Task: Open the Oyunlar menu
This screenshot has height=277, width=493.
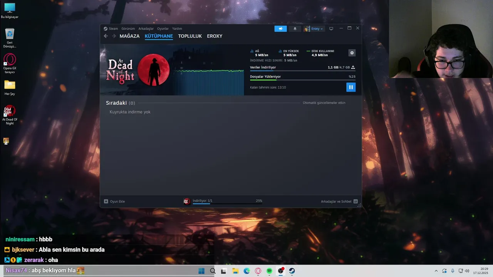Action: tap(163, 28)
